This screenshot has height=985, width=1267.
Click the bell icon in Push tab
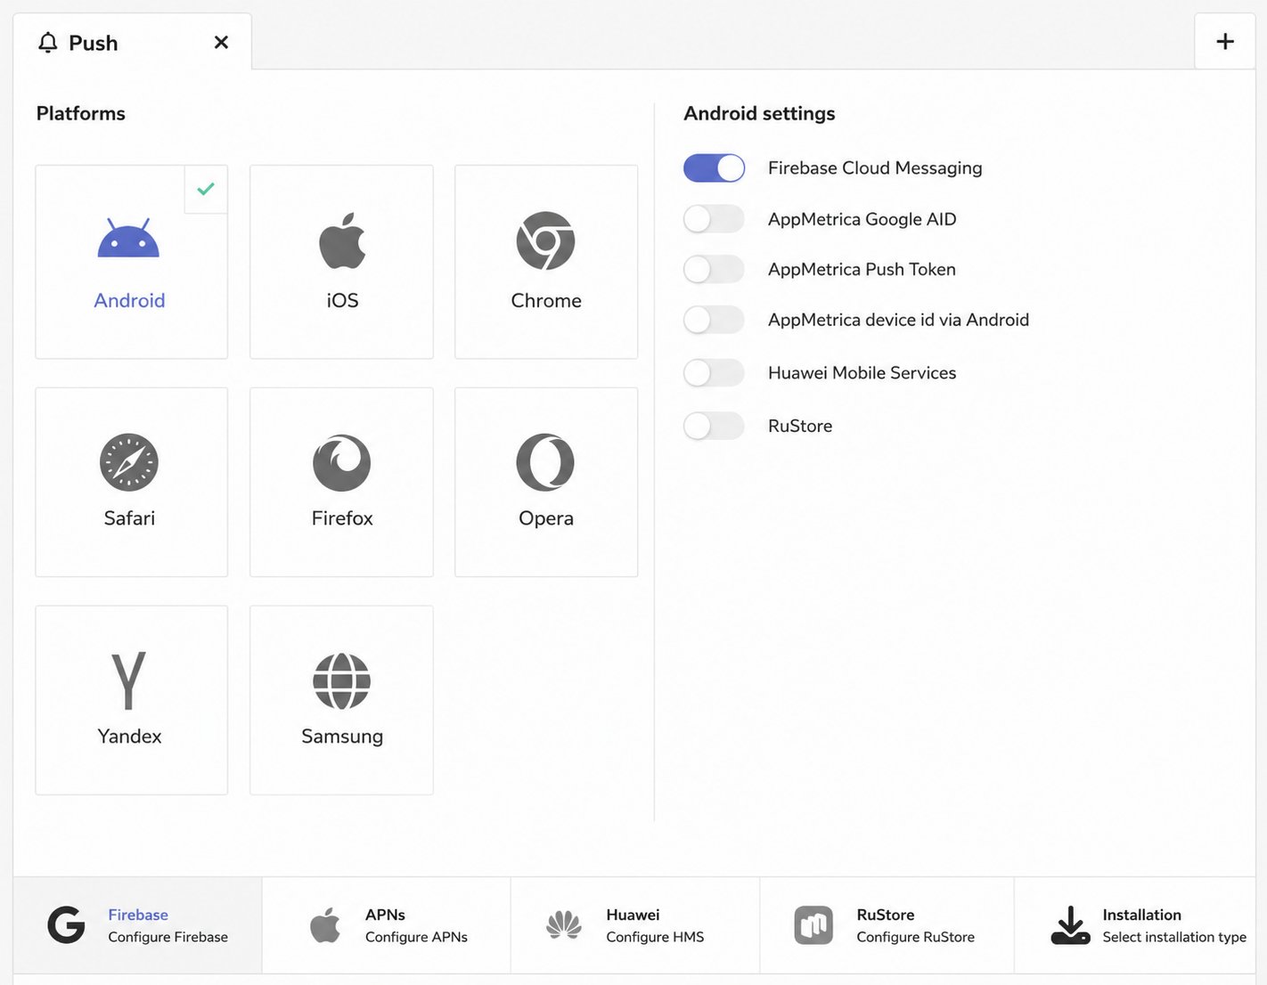coord(48,42)
